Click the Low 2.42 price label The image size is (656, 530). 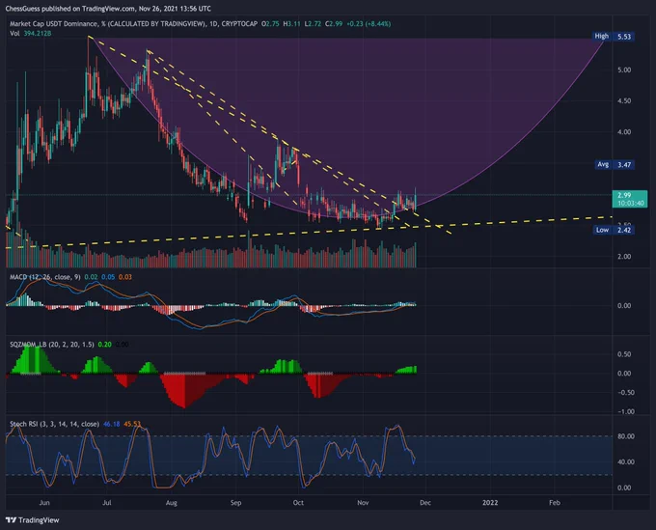615,230
